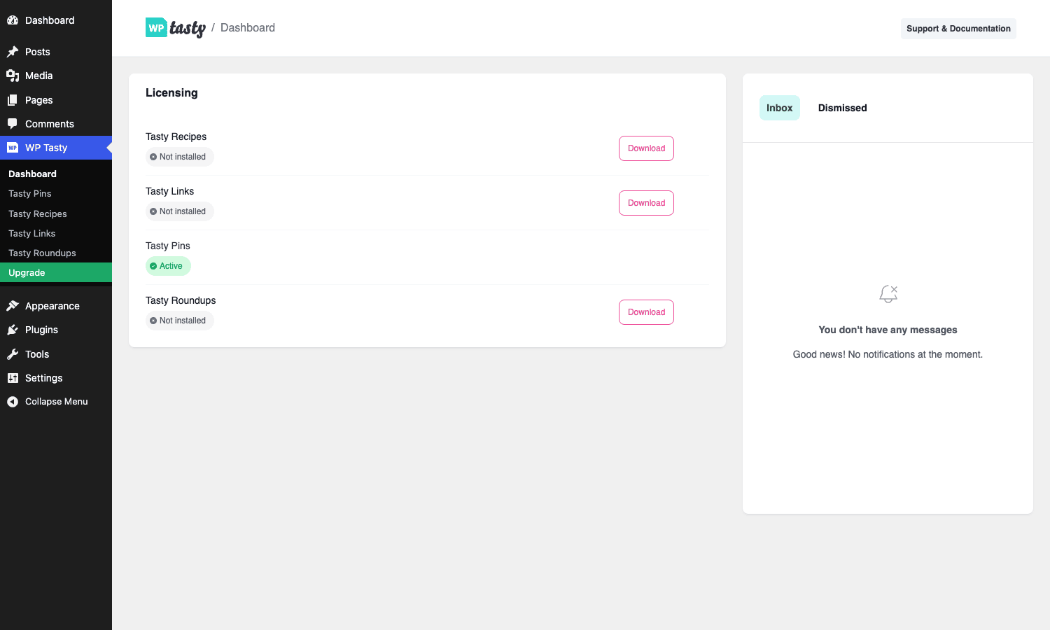
Task: Click Not installed badge under Tasty Links
Action: click(180, 211)
